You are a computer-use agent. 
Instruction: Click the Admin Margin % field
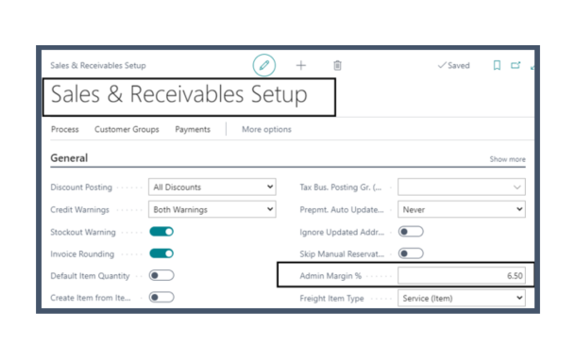coord(462,276)
